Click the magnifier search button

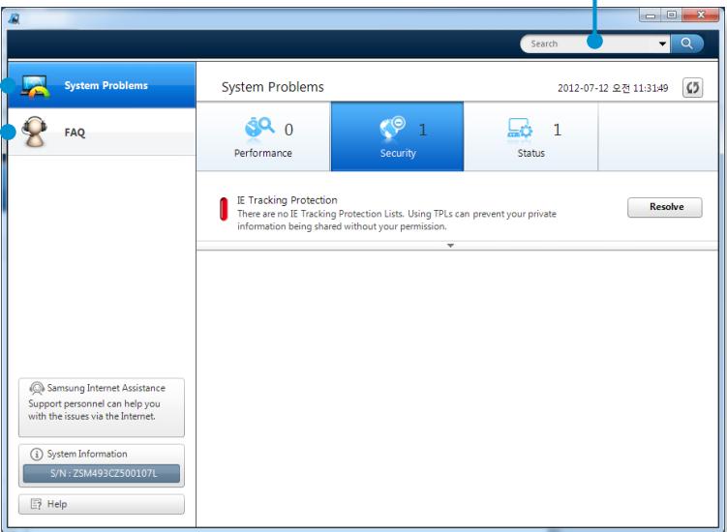[x=686, y=44]
